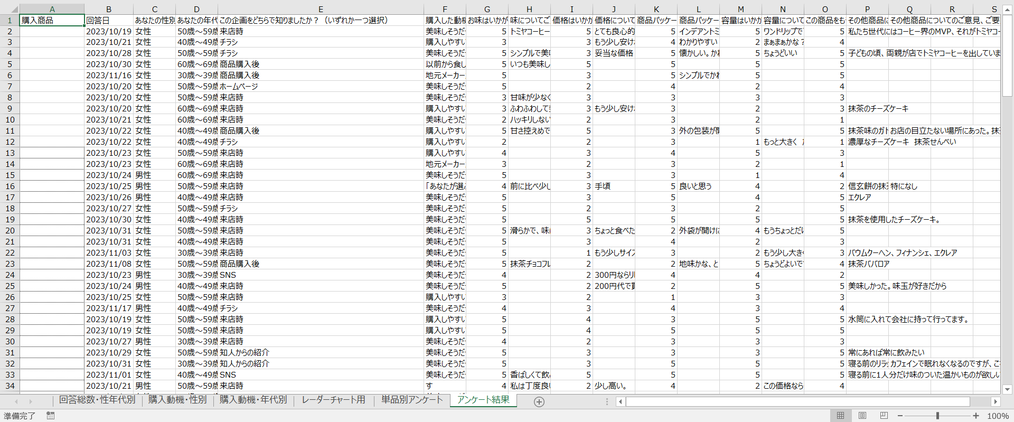Adjust the zoom slider handle
Viewport: 1014px width, 422px height.
click(x=937, y=416)
